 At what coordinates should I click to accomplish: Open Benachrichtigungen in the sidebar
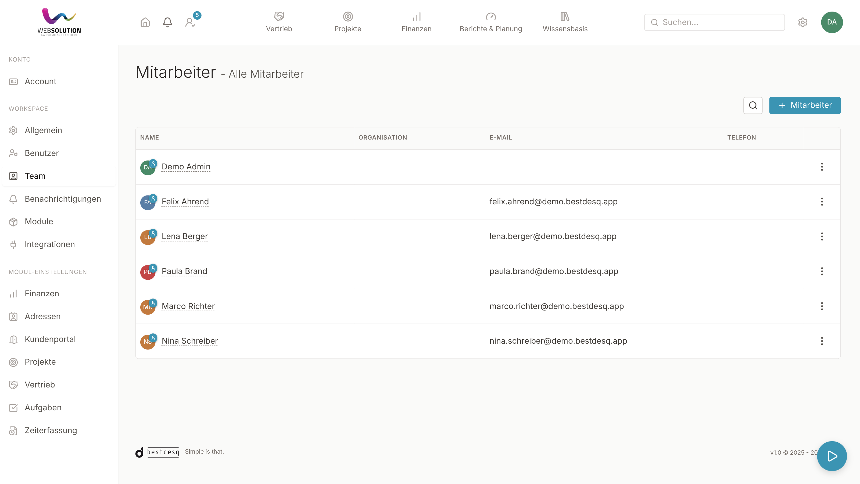tap(59, 199)
